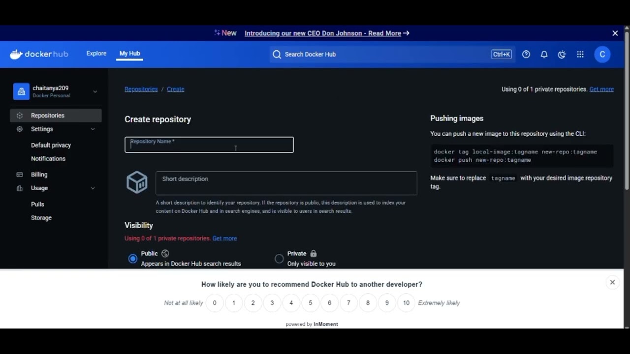Collapse the Settings section chevron
Viewport: 630px width, 354px height.
coord(93,129)
